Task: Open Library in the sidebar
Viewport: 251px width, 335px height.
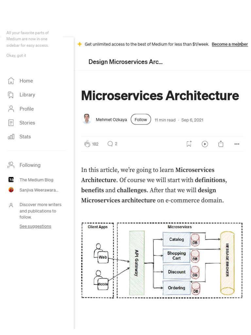Action: 27,95
